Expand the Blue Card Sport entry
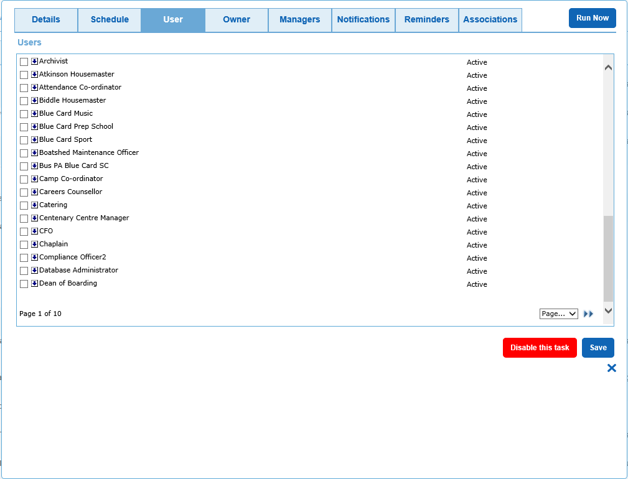This screenshot has height=479, width=628. click(33, 139)
